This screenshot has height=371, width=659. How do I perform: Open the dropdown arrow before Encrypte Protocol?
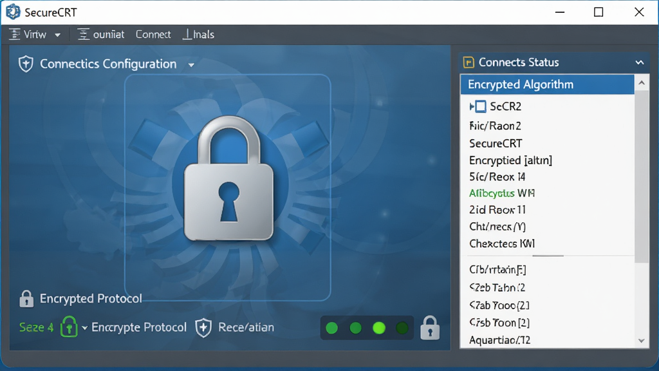[84, 328]
